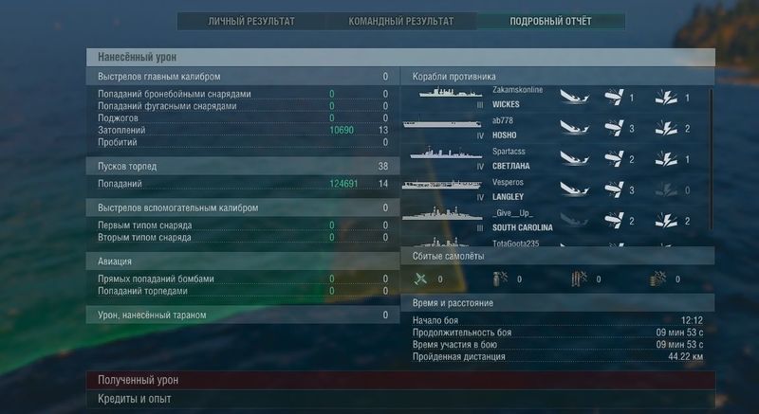The width and height of the screenshot is (759, 414).
Task: Click distance travelled value 44.22 км
Action: (x=685, y=356)
